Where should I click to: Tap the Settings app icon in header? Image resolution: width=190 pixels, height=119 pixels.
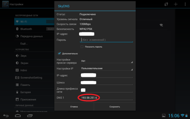[x=6, y=4]
